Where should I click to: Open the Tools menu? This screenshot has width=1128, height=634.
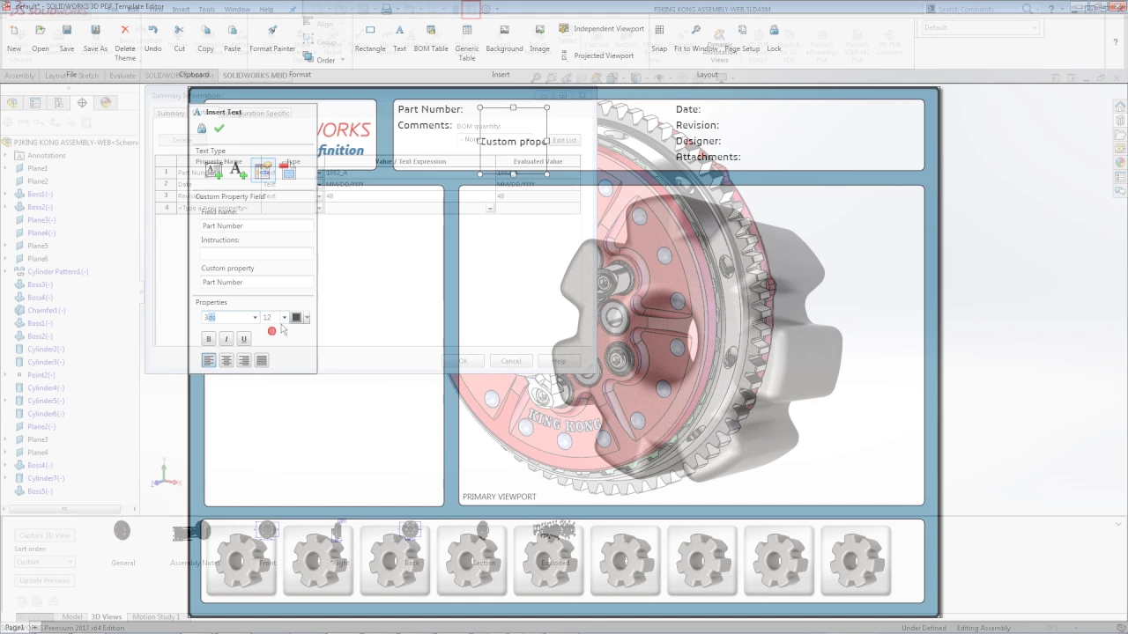click(x=206, y=9)
